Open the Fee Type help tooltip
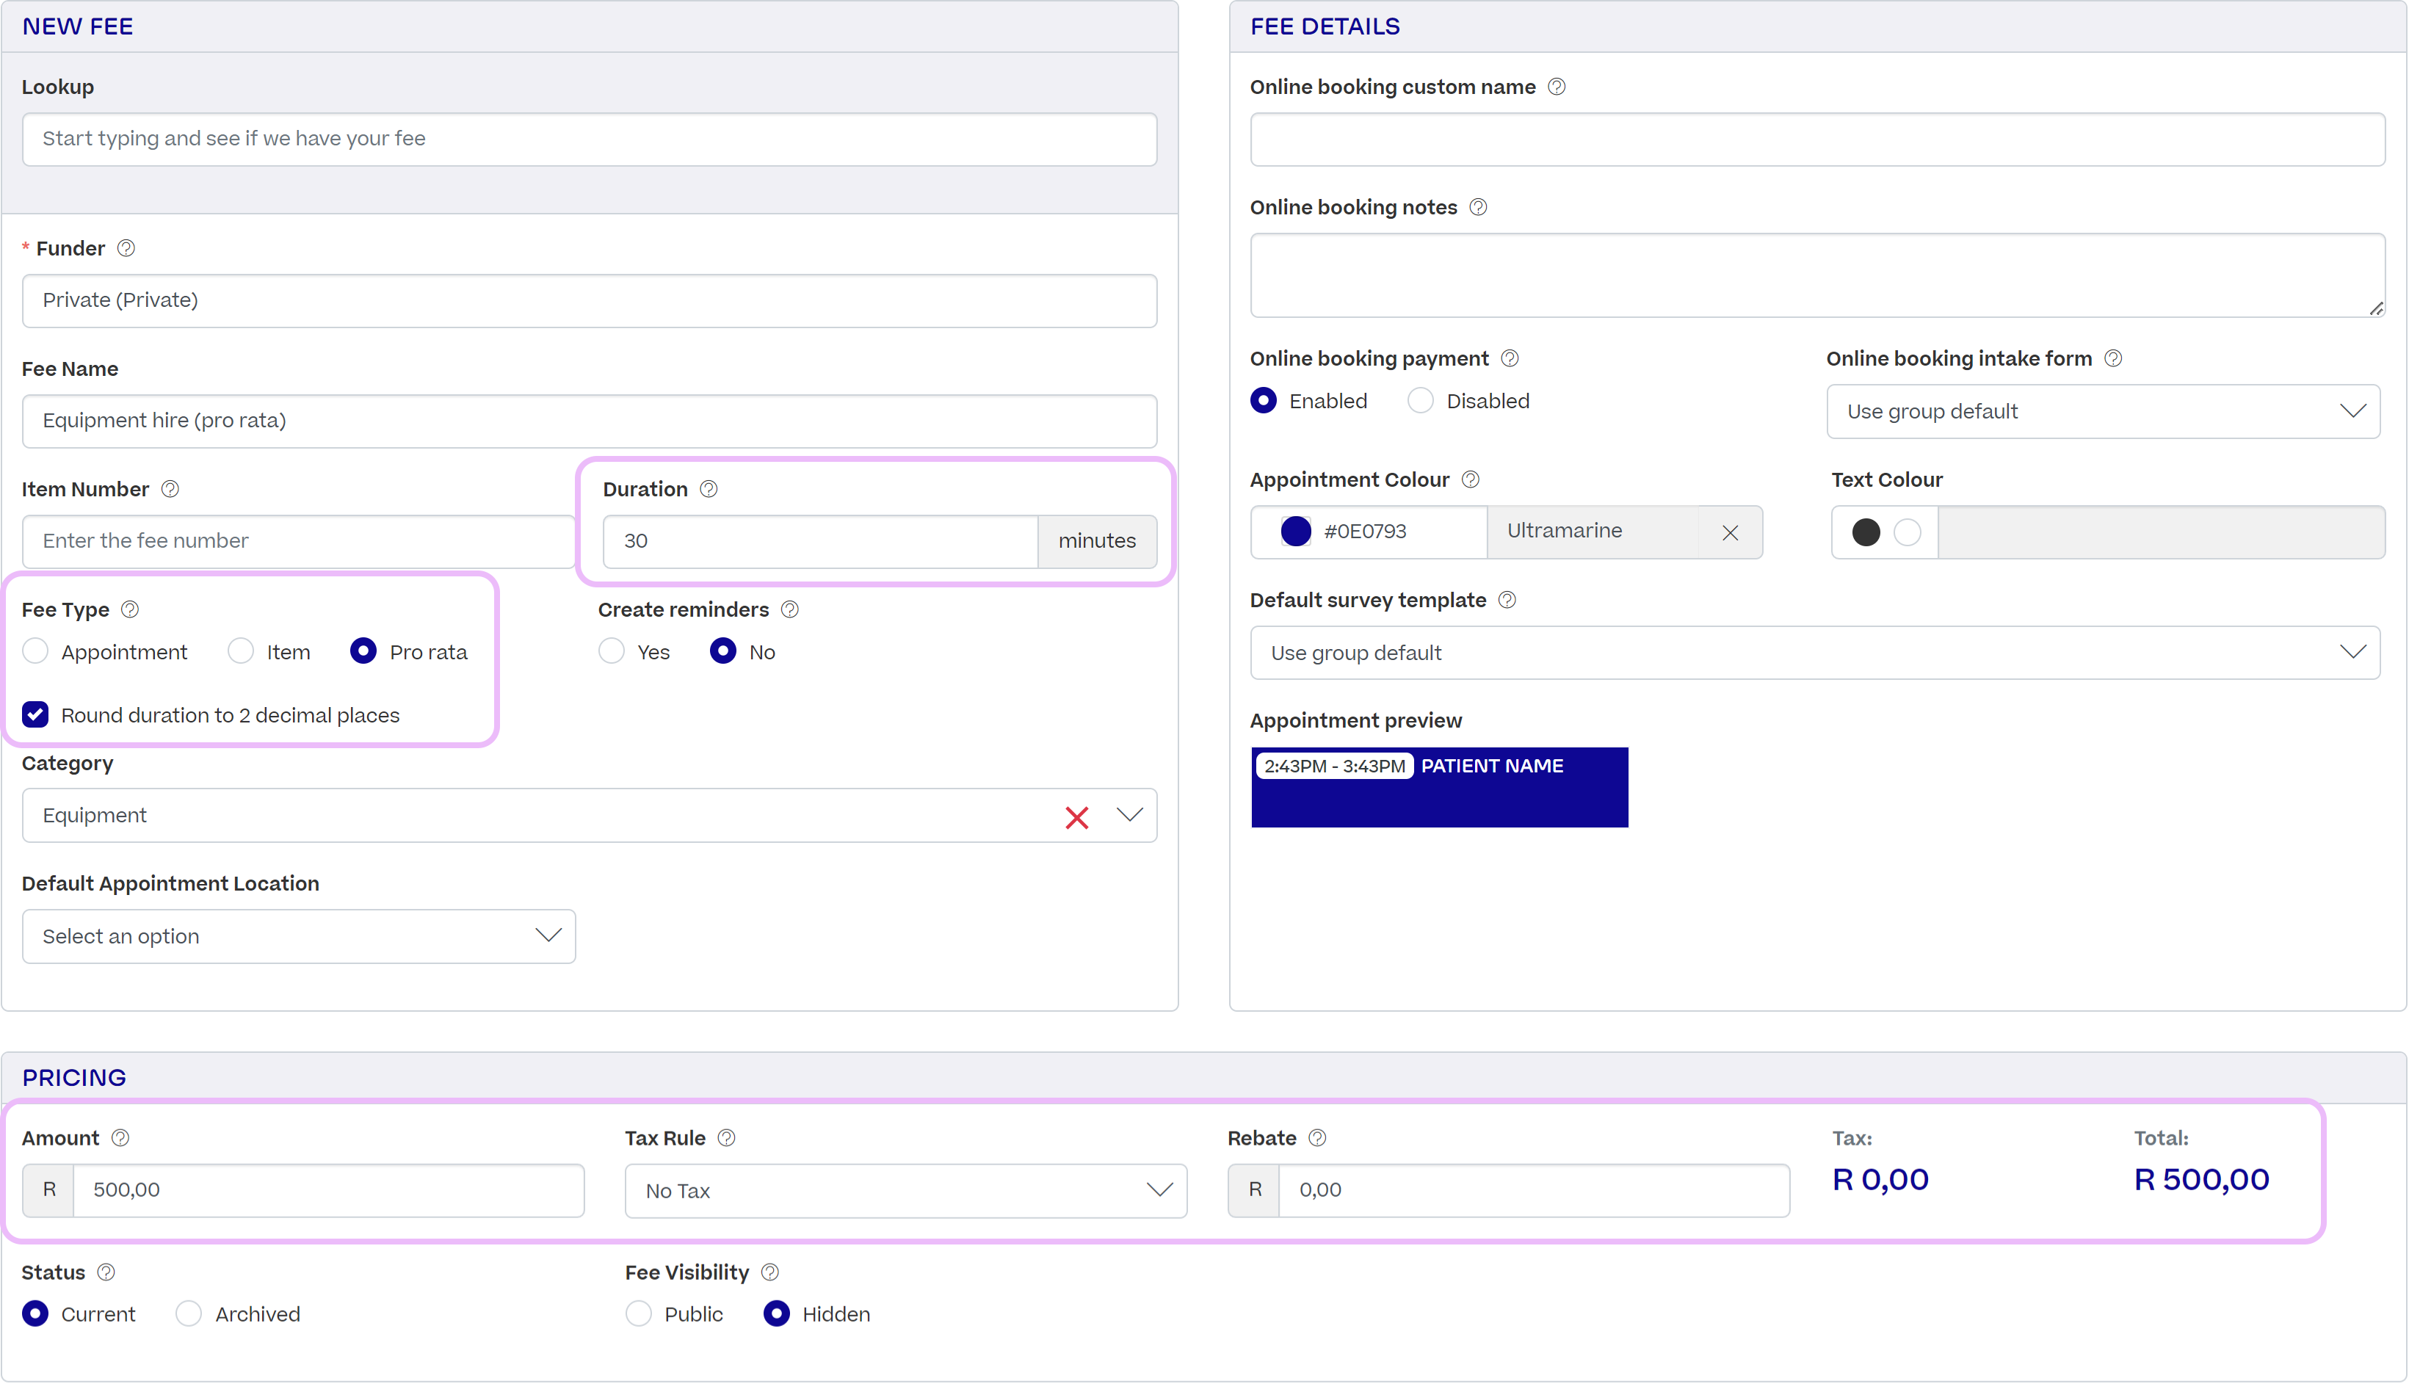This screenshot has height=1384, width=2409. [x=130, y=609]
